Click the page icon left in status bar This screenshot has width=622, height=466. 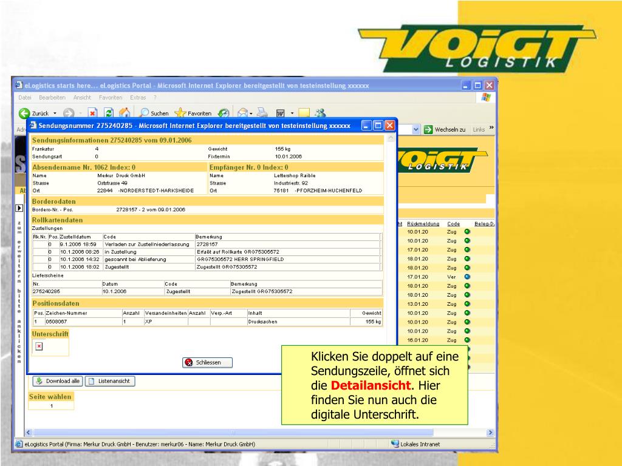(x=19, y=444)
